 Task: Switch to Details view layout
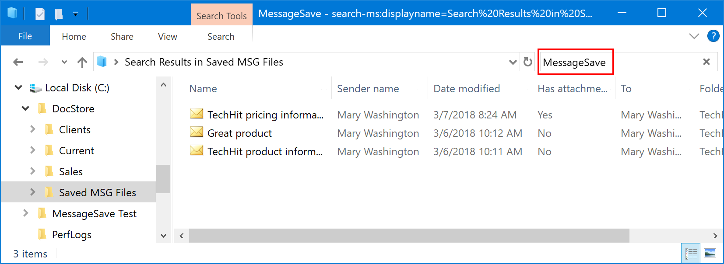click(x=691, y=254)
